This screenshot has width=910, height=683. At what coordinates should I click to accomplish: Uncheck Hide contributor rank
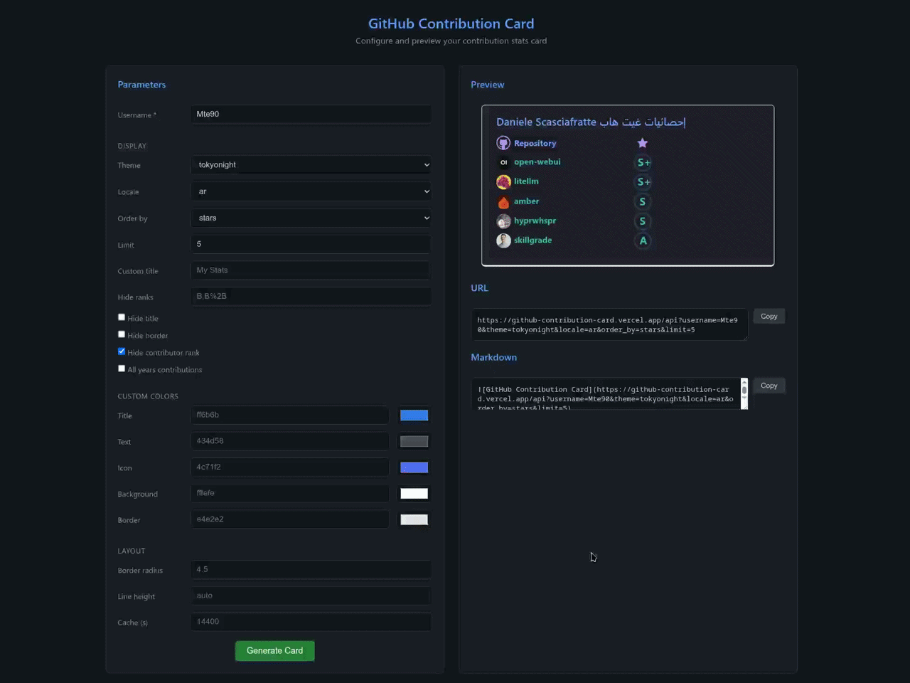coord(122,351)
